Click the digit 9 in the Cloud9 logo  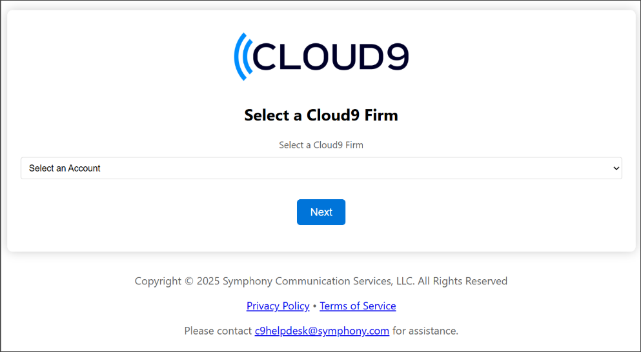(397, 56)
